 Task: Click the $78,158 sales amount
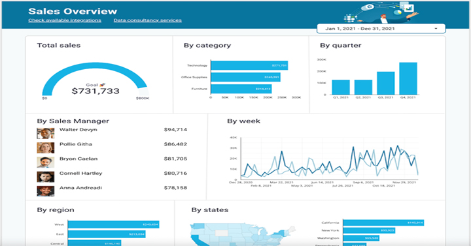click(x=175, y=188)
